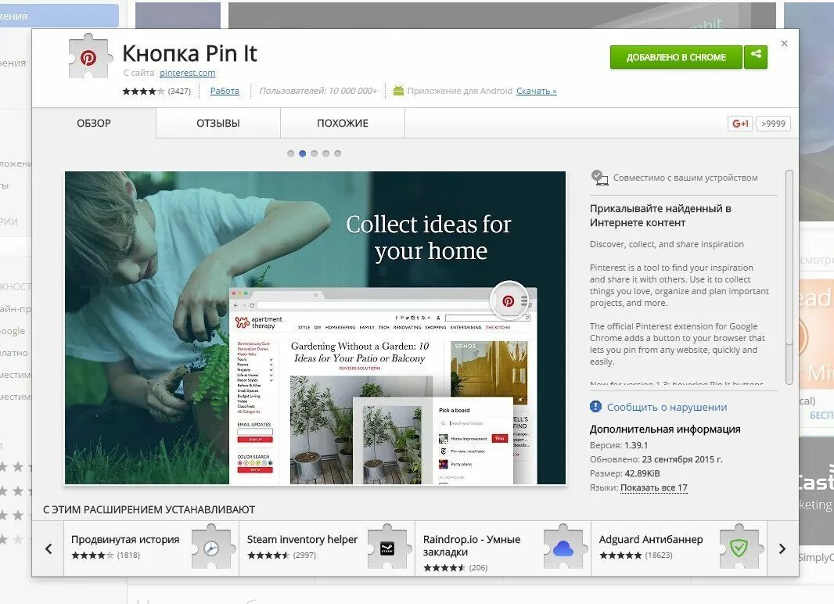Click the description panel scrollbar
Screen dimensions: 834x604
[x=789, y=276]
